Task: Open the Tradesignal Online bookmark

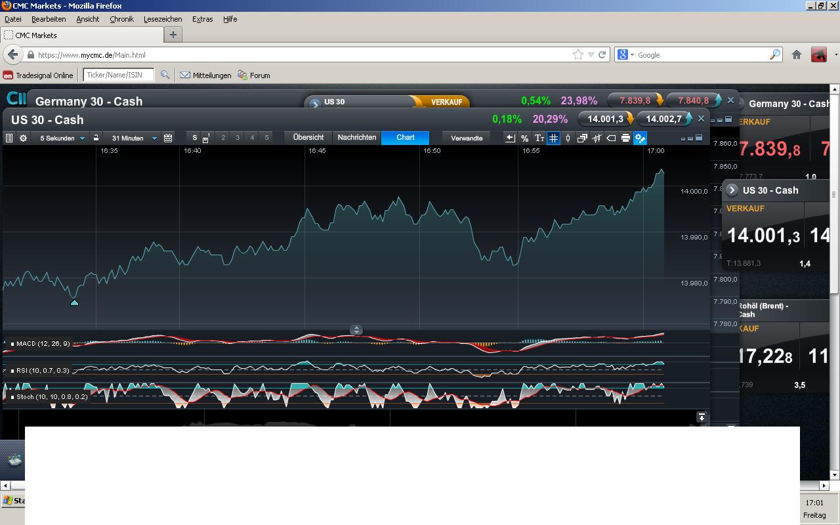Action: (x=38, y=75)
